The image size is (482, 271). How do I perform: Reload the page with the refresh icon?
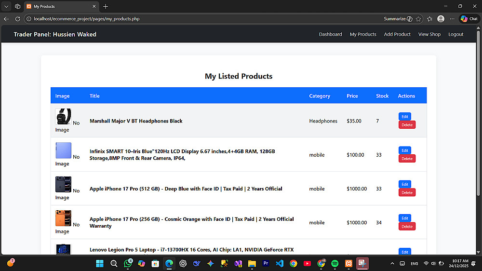17,19
